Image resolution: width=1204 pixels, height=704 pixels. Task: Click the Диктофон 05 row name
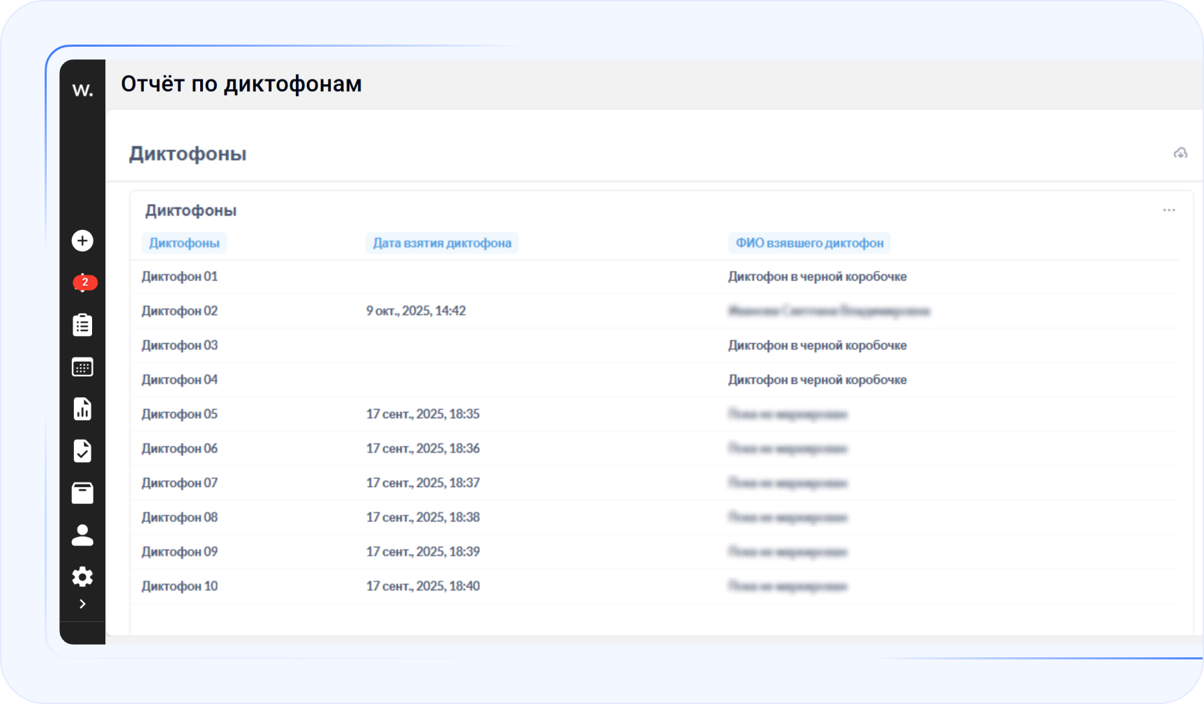coord(180,414)
